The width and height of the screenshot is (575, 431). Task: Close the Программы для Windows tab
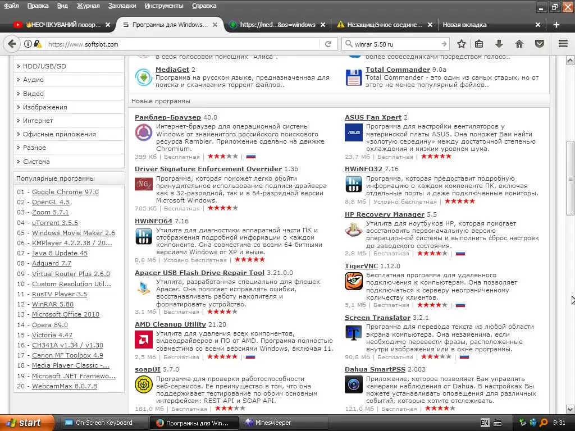(215, 25)
